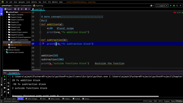Stop icon in Run panel sidebar
The height and width of the screenshot is (103, 183).
(5, 84)
